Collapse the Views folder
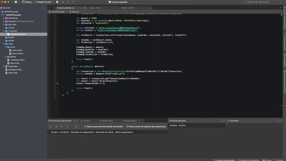The width and height of the screenshot is (286, 161). point(4,44)
